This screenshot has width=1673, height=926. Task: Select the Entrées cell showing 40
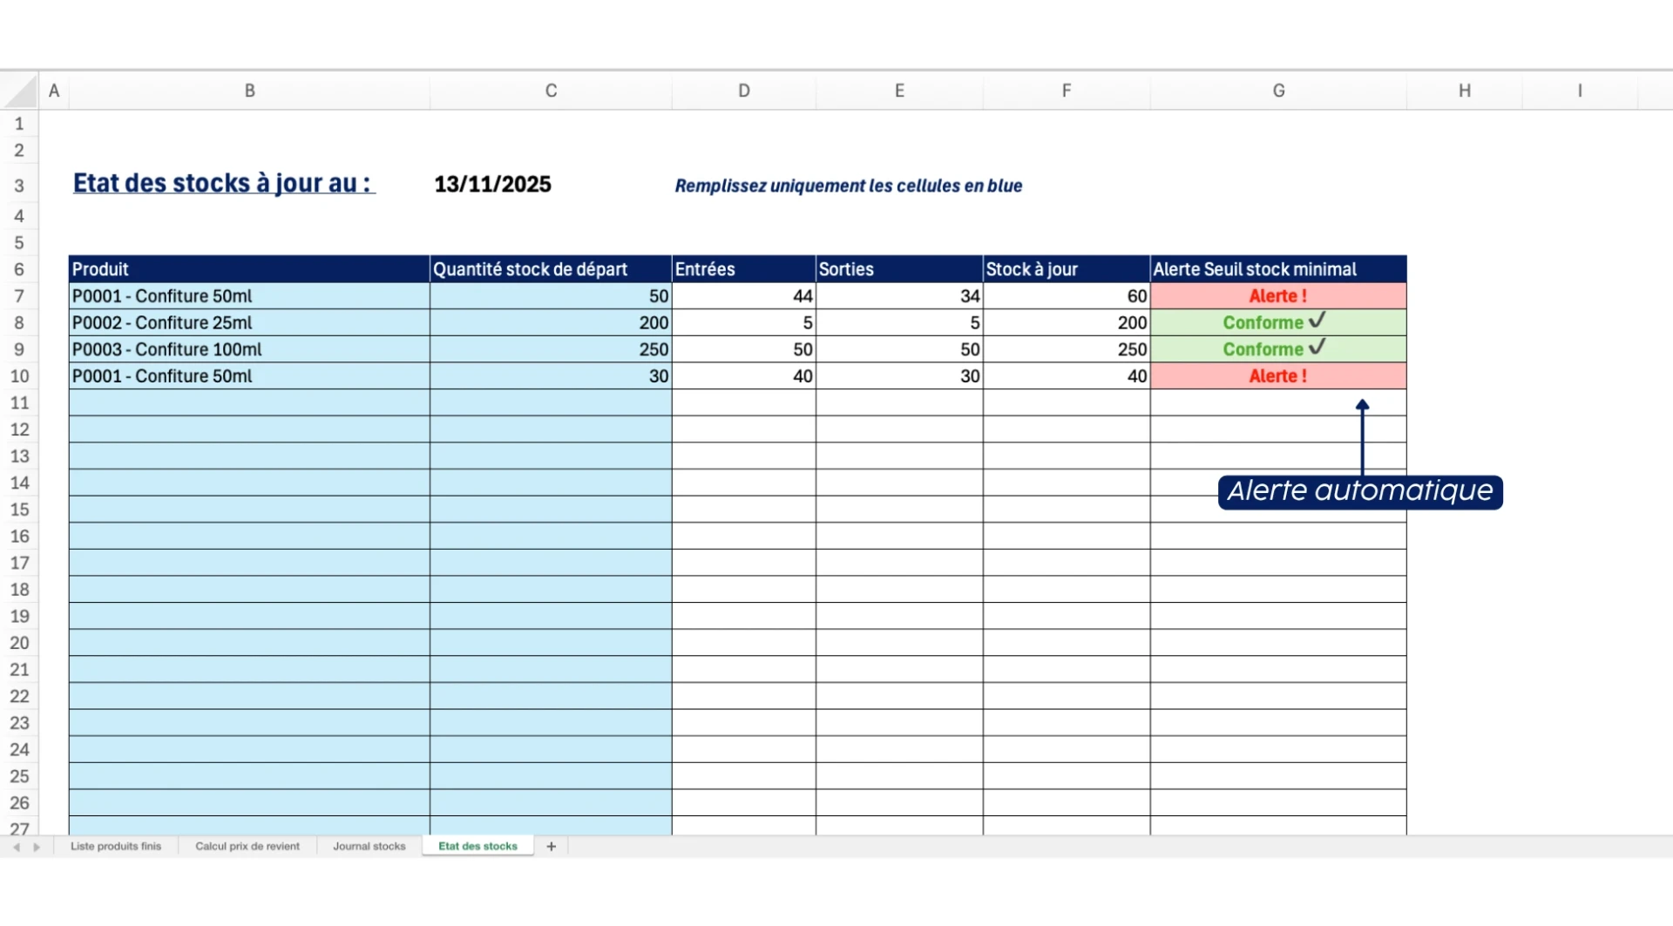point(744,376)
